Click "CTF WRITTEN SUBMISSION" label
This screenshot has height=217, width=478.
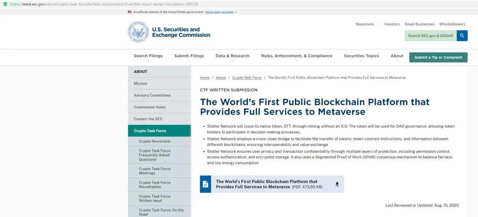(229, 90)
